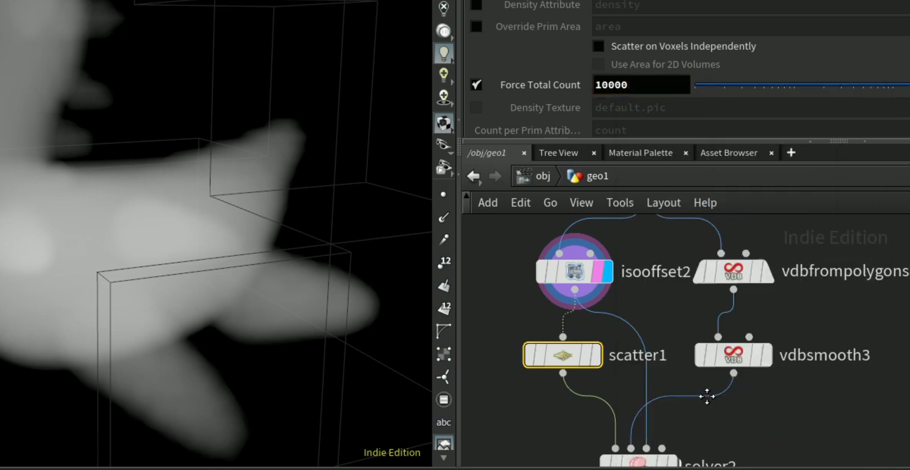Go back with the left arrow
The width and height of the screenshot is (910, 470).
(x=473, y=176)
